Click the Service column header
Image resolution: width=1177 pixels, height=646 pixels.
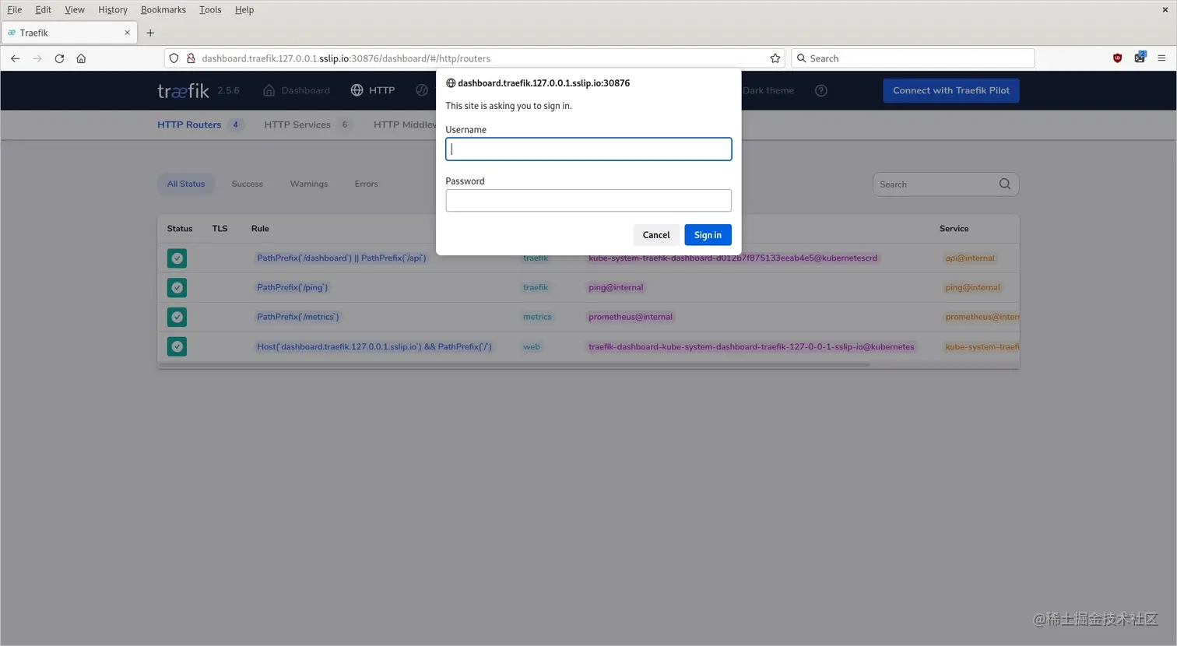coord(954,229)
